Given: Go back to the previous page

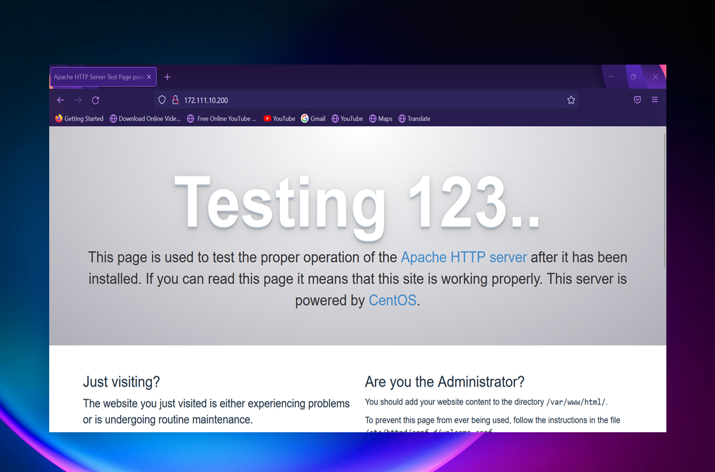Looking at the screenshot, I should (61, 100).
